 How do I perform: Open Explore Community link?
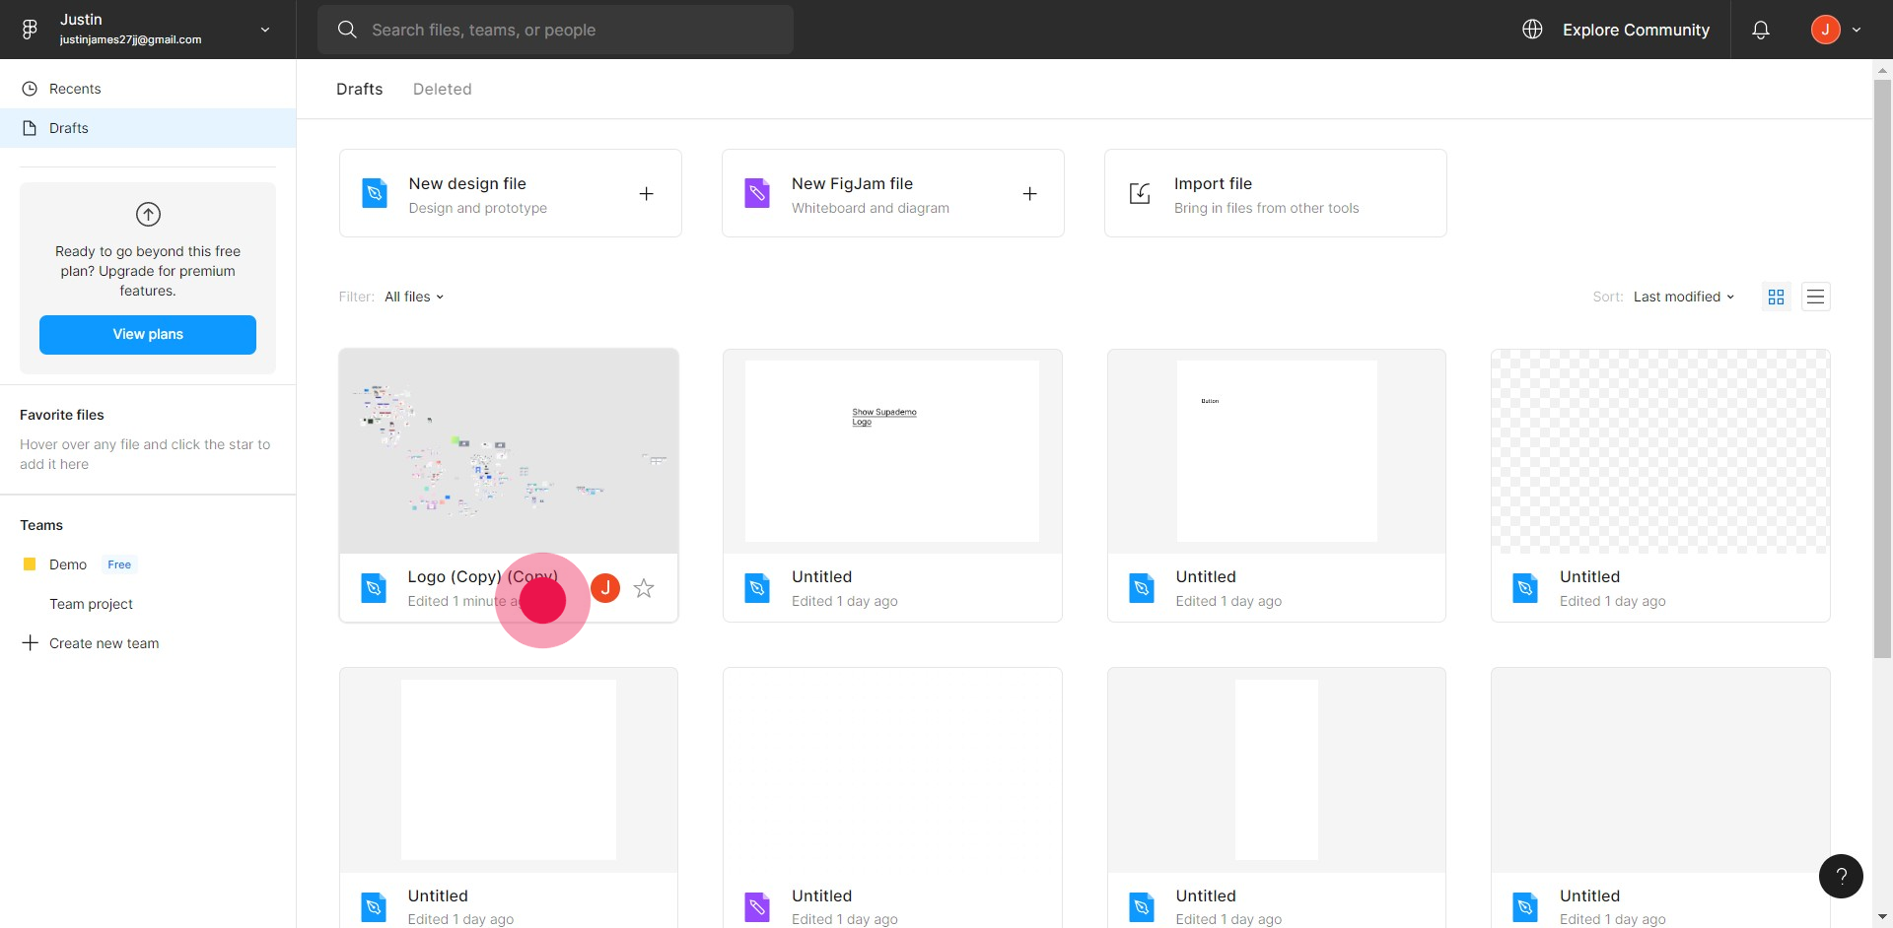1636,30
